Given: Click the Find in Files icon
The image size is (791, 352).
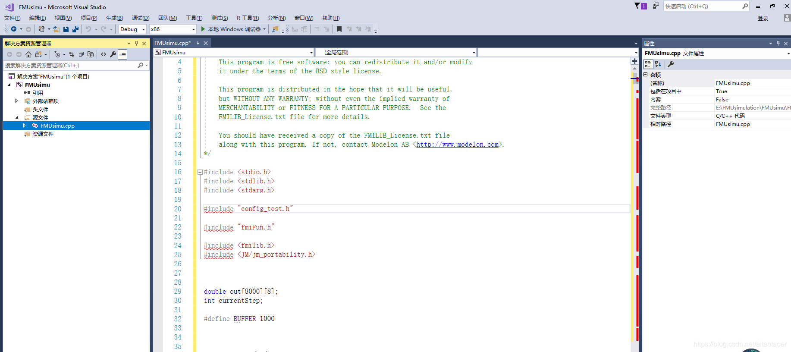Looking at the screenshot, I should point(275,29).
